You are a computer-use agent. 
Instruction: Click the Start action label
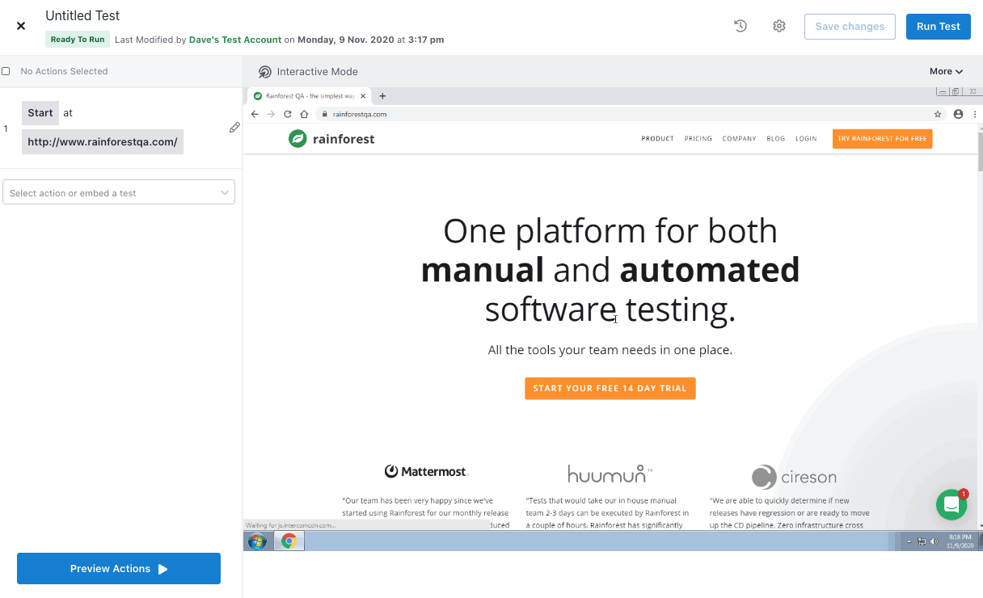tap(40, 113)
